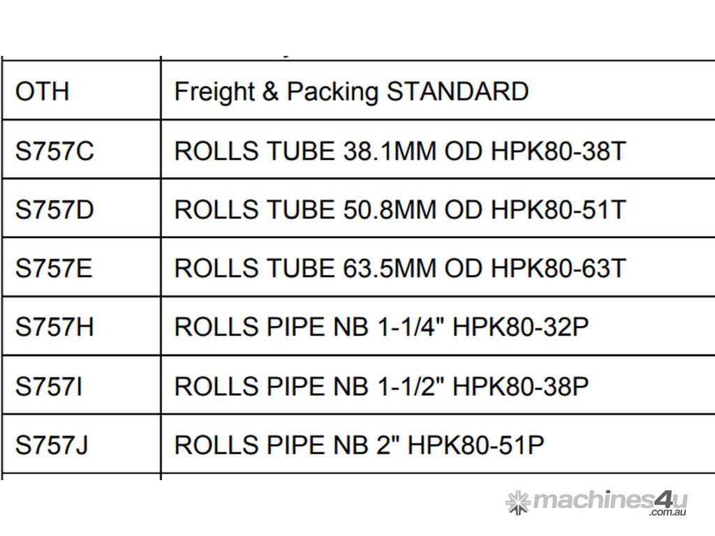Click the machines4u snowflake logo icon
Image resolution: width=715 pixels, height=536 pixels.
coord(517,502)
